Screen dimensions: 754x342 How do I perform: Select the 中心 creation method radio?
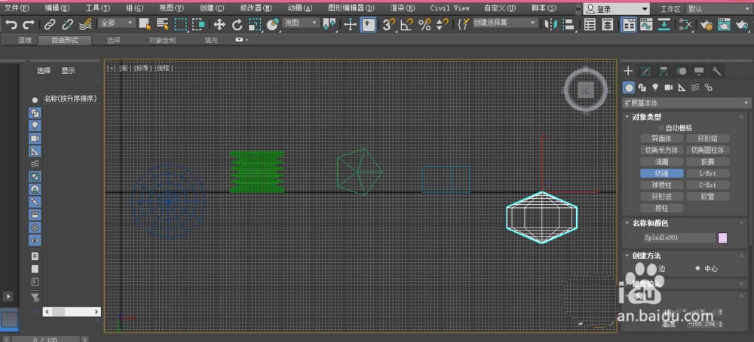click(697, 268)
